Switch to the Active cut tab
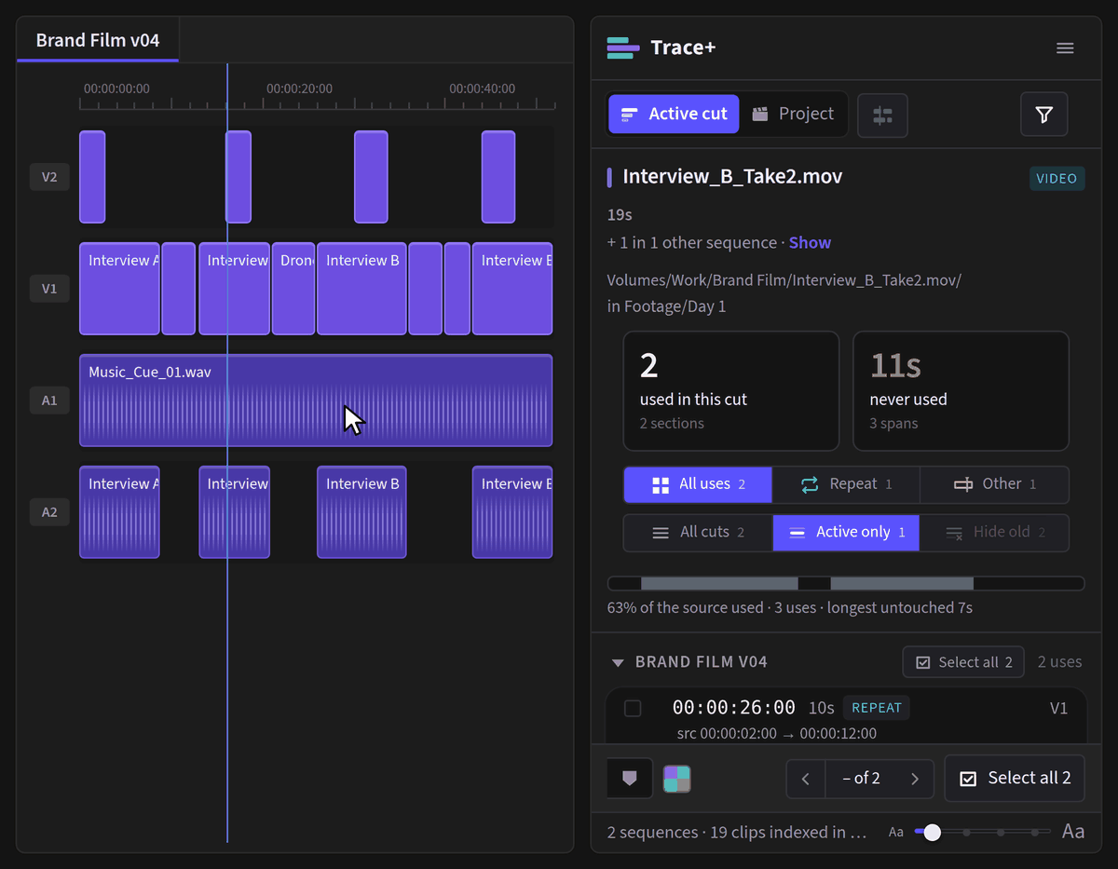Viewport: 1118px width, 869px height. coord(674,114)
